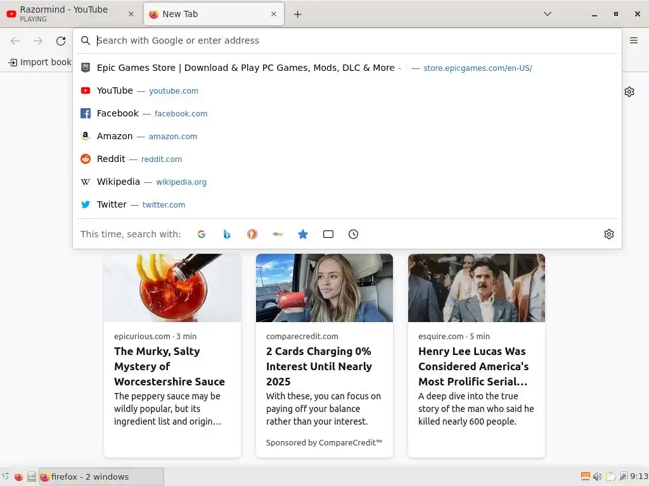Image resolution: width=649 pixels, height=486 pixels.
Task: Open the new tab page personalize gear
Action: 629,92
